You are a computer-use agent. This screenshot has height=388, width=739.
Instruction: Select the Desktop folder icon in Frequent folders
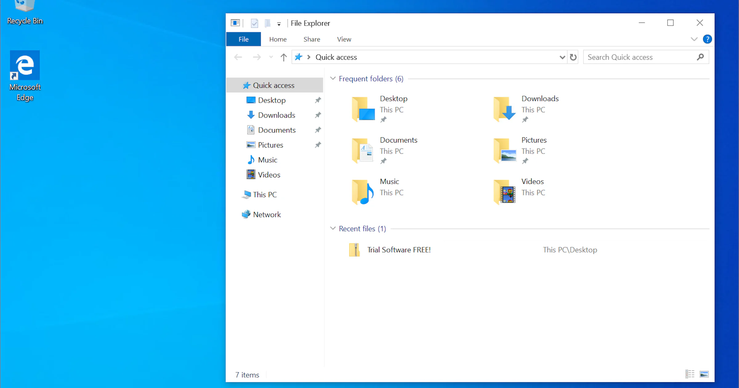pos(363,109)
